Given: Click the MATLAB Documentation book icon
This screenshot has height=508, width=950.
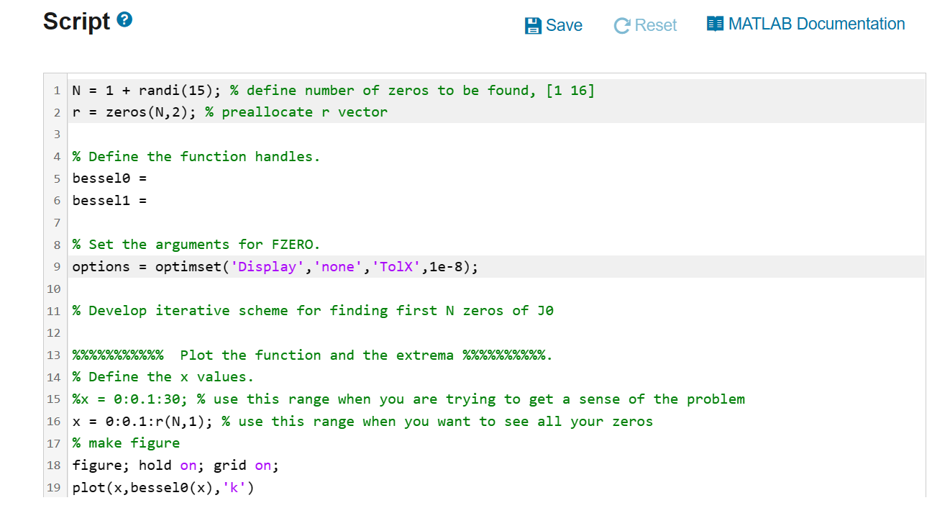Looking at the screenshot, I should [715, 24].
